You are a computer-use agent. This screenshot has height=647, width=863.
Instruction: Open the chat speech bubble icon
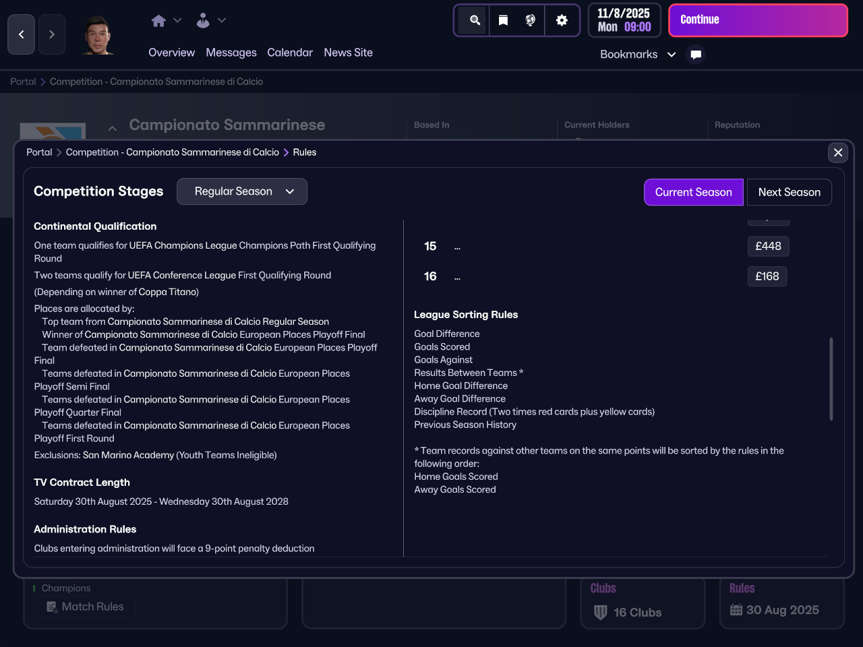pyautogui.click(x=696, y=55)
